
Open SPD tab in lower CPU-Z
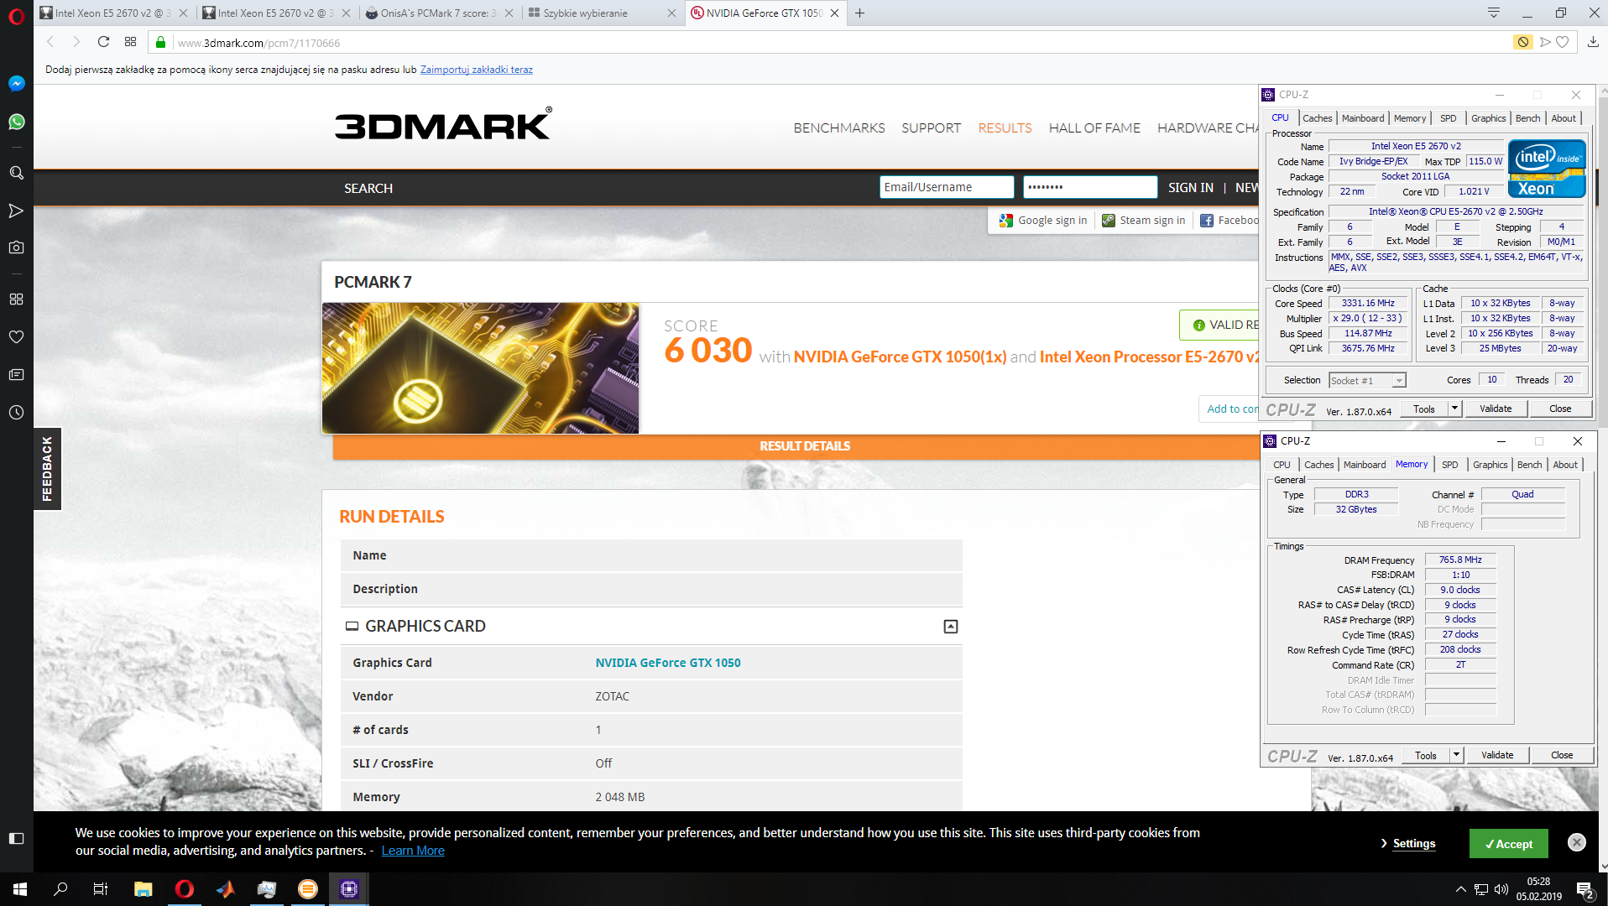click(1450, 465)
